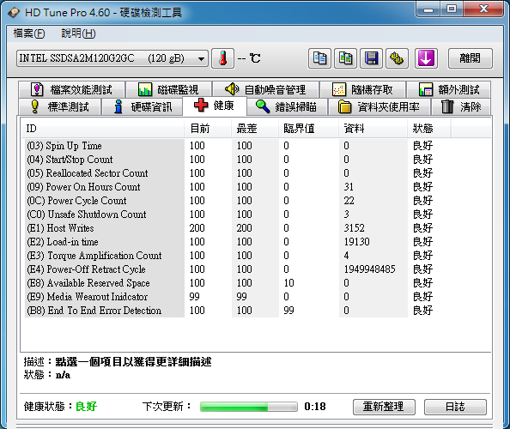Maximize the HD Tune Pro window
Viewport: 510px width, 429px height.
452,9
